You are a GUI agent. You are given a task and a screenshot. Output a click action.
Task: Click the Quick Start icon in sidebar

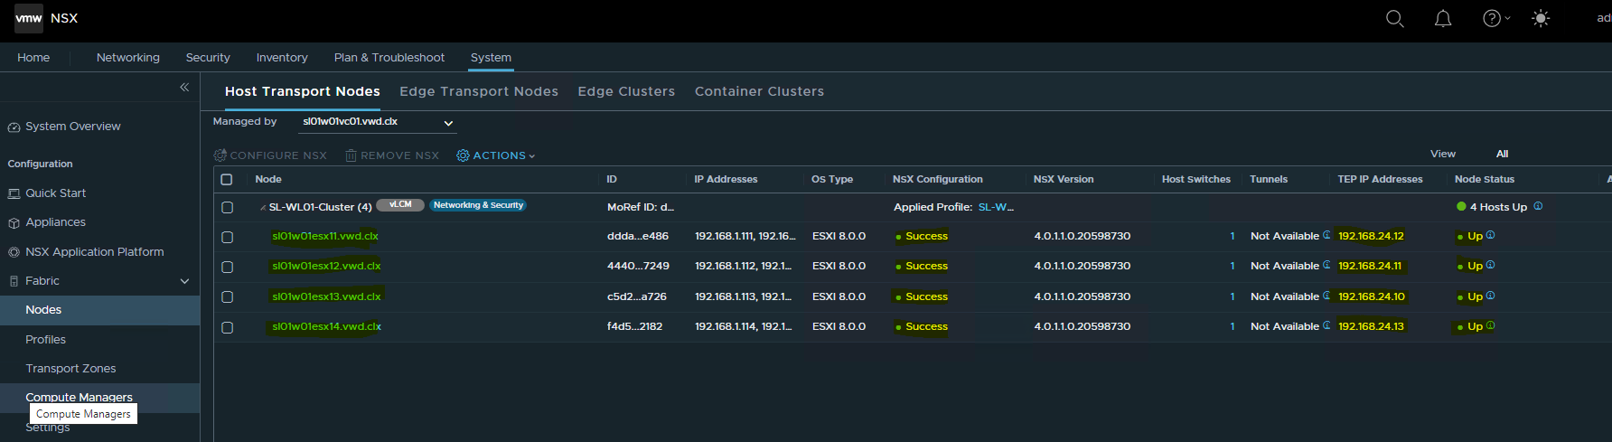click(14, 193)
